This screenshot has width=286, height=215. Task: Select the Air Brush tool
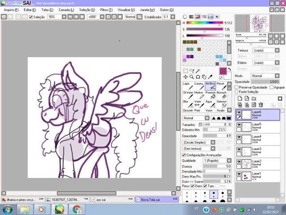[210, 86]
